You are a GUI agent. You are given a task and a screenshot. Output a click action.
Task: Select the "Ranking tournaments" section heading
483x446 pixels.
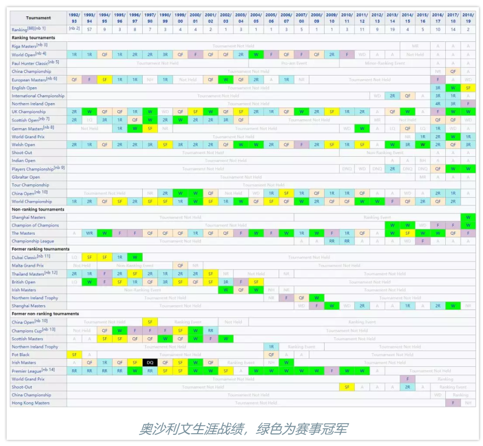pos(33,38)
